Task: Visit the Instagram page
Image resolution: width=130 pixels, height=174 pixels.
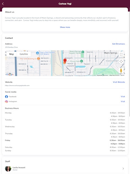Action: pos(123,101)
